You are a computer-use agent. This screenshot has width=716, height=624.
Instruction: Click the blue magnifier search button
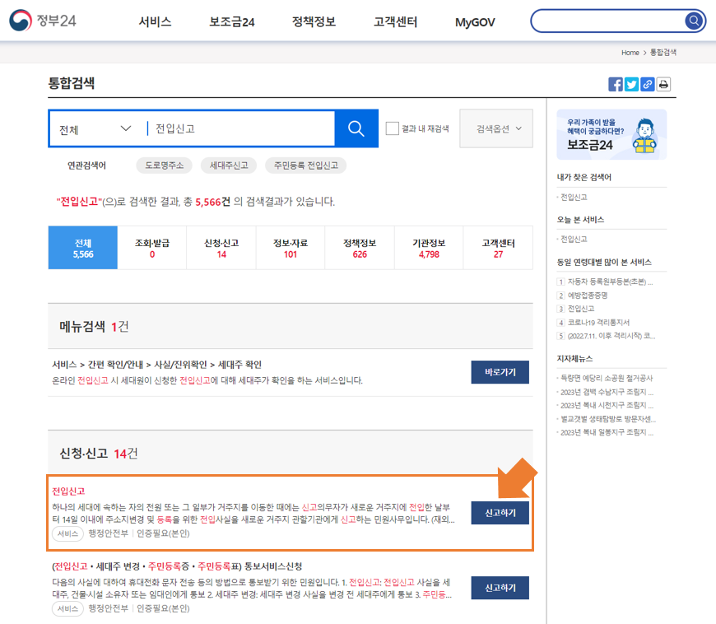[356, 128]
